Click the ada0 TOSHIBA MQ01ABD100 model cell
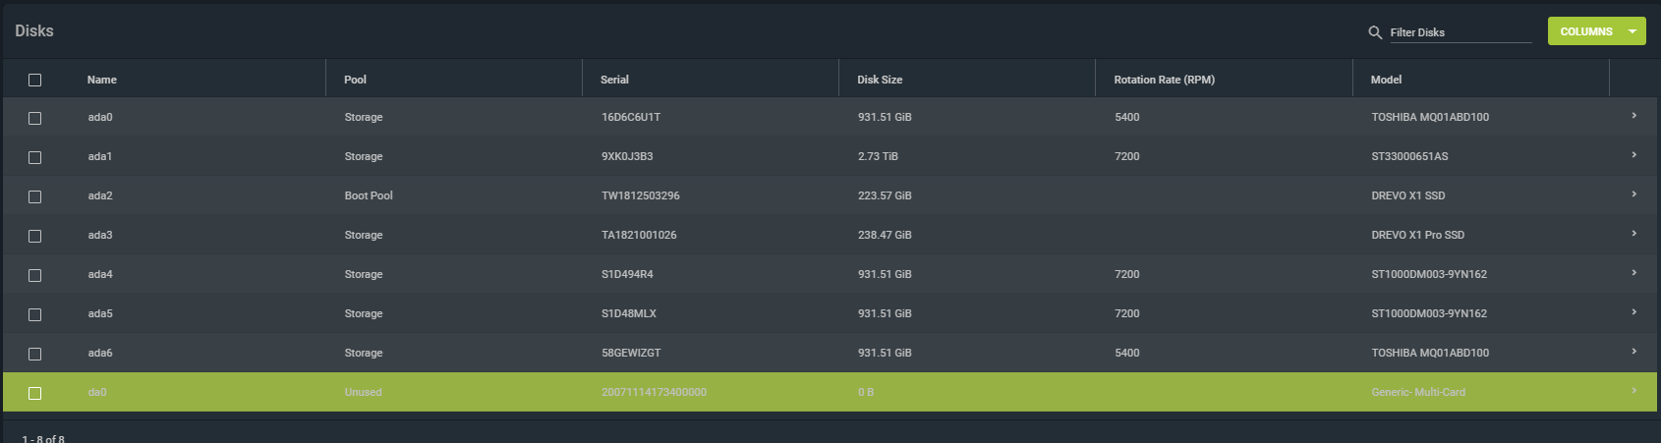The width and height of the screenshot is (1661, 443). [x=1430, y=117]
